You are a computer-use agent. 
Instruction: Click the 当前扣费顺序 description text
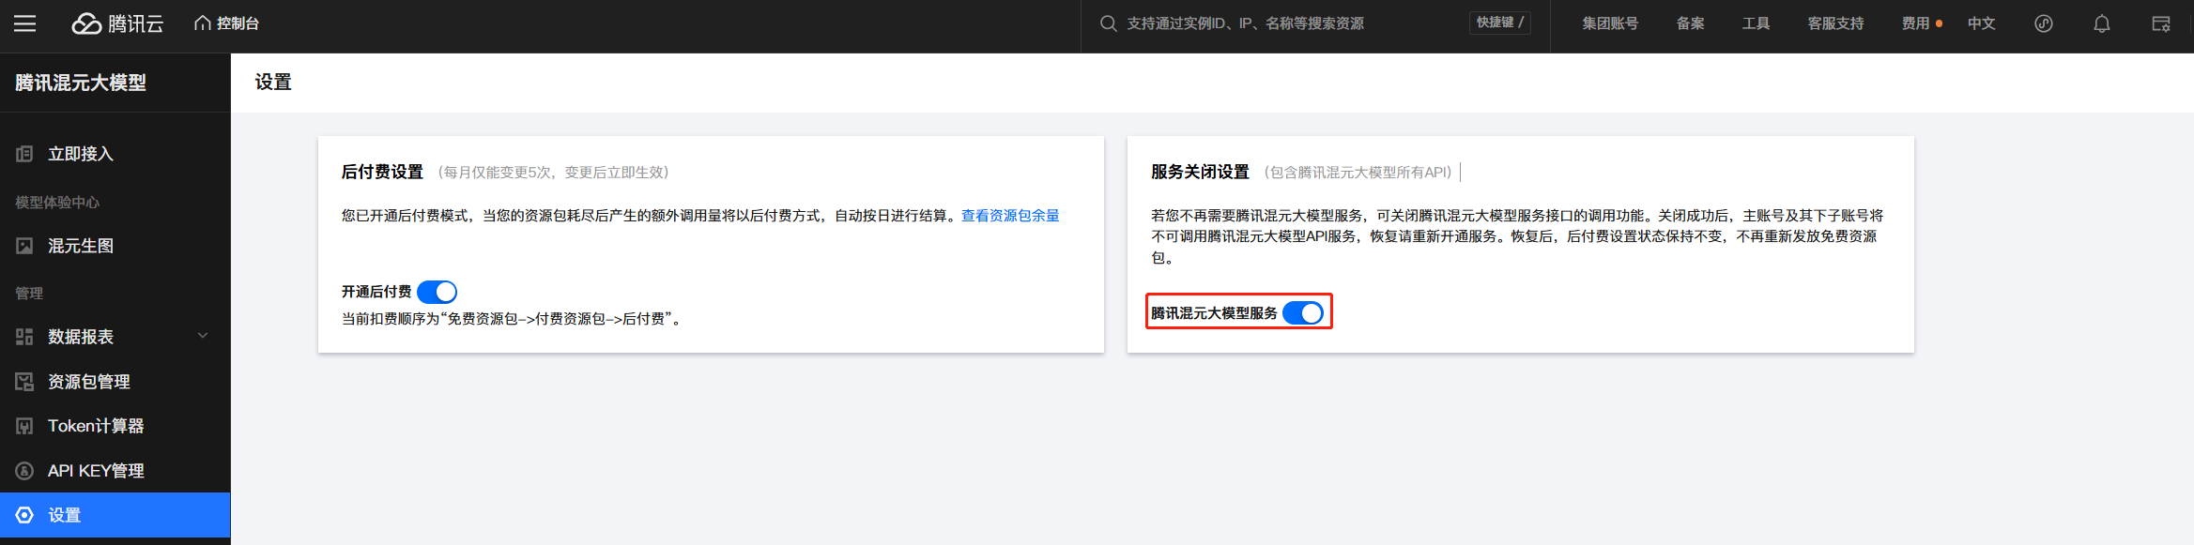pyautogui.click(x=513, y=319)
